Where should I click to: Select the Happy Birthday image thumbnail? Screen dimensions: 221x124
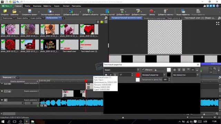coord(49,45)
